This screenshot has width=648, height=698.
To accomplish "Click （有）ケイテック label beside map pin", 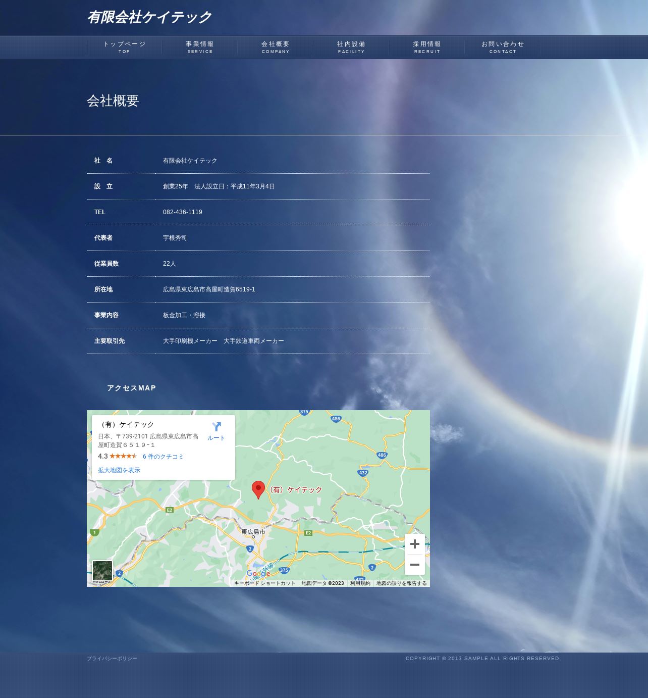I will [x=294, y=490].
